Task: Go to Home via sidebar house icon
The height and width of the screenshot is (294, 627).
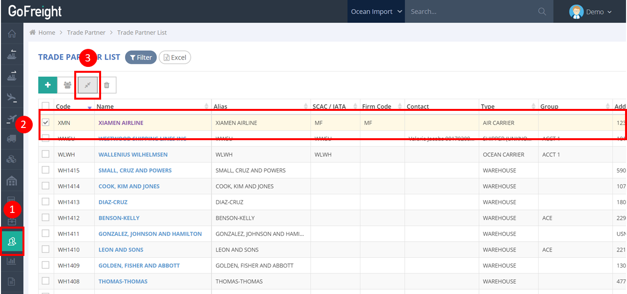Action: [12, 34]
